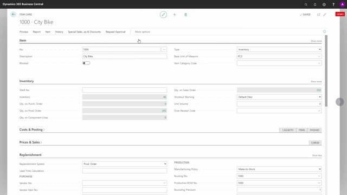The height and width of the screenshot is (195, 347).
Task: Click the ITEMS summary value in Costs & Posting
Action: [301, 130]
